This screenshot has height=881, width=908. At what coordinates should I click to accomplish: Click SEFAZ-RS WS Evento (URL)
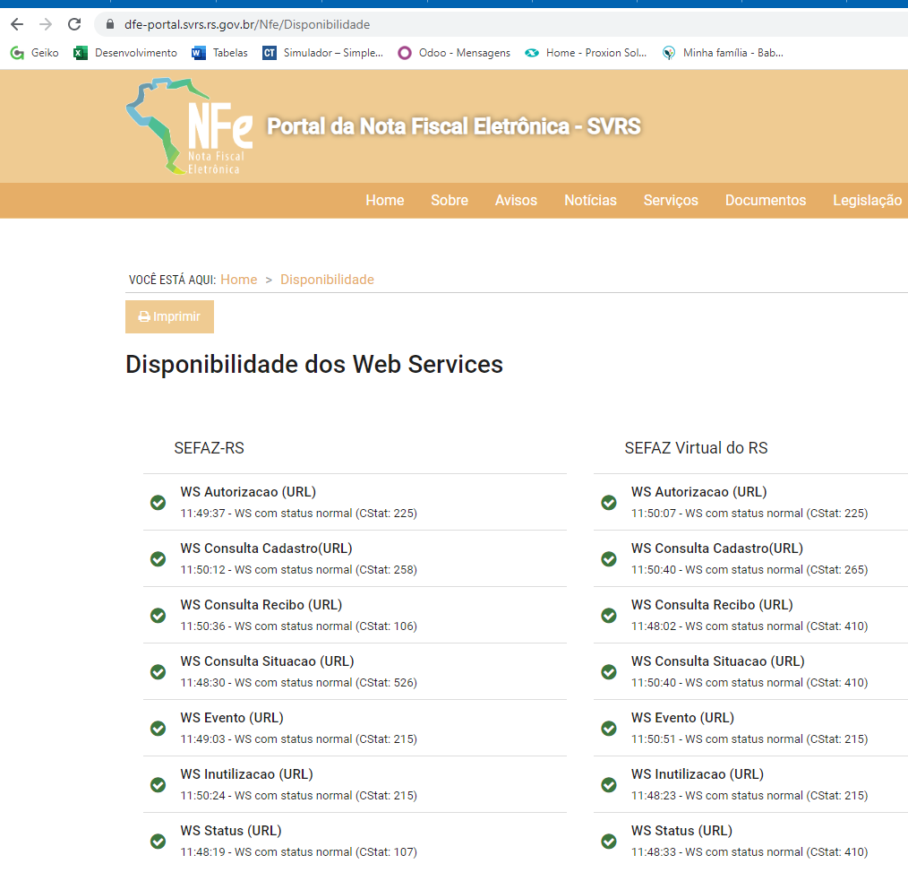232,718
